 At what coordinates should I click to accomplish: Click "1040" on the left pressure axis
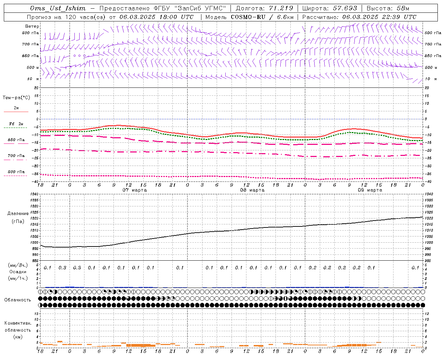34,194
